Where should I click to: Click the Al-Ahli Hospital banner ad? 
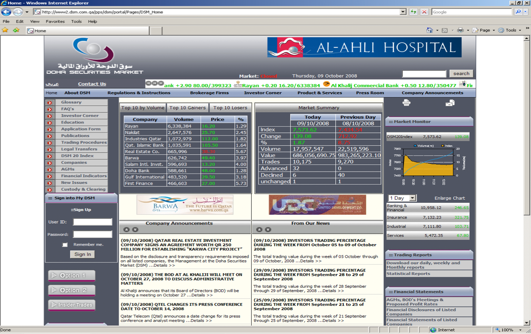pyautogui.click(x=364, y=47)
